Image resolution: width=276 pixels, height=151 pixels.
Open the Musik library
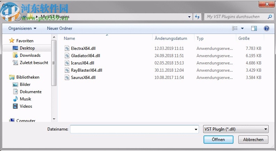(x=25, y=99)
